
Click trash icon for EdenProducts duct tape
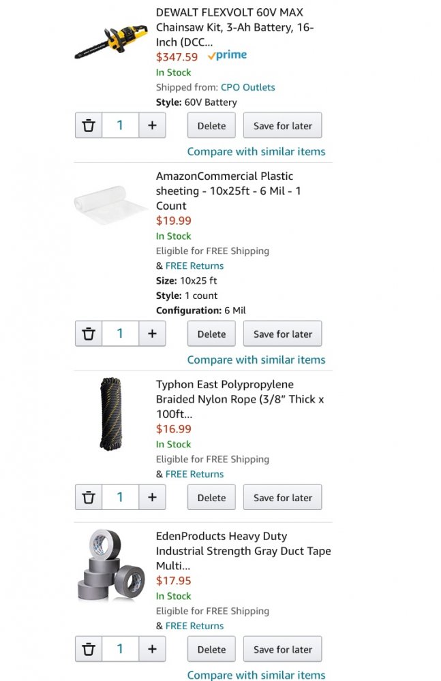pyautogui.click(x=89, y=649)
